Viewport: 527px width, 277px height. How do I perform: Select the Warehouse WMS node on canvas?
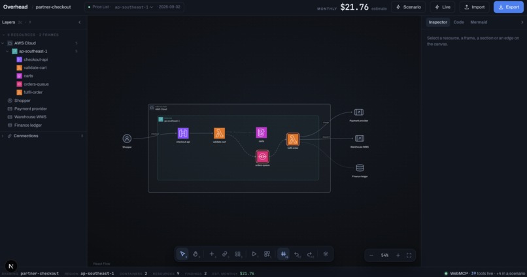click(x=359, y=138)
